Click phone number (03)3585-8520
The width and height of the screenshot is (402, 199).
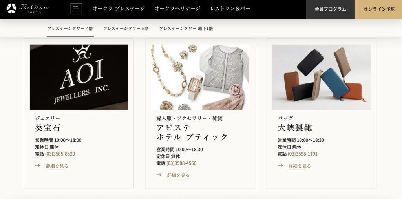tap(60, 154)
